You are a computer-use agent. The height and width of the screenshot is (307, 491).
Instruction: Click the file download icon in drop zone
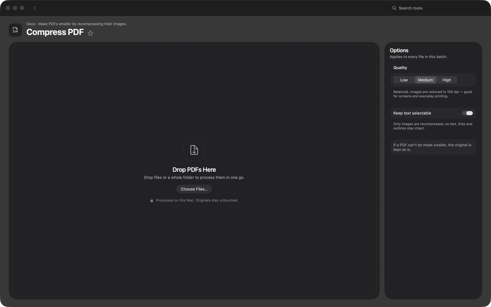coord(194,150)
